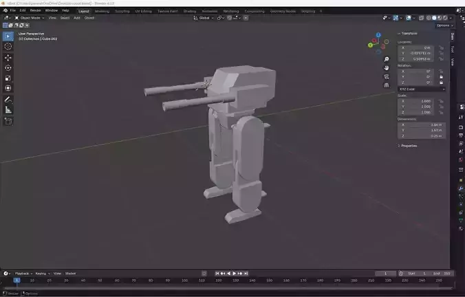This screenshot has height=297, width=465.
Task: Activate the Annotate tool
Action: pos(8,100)
